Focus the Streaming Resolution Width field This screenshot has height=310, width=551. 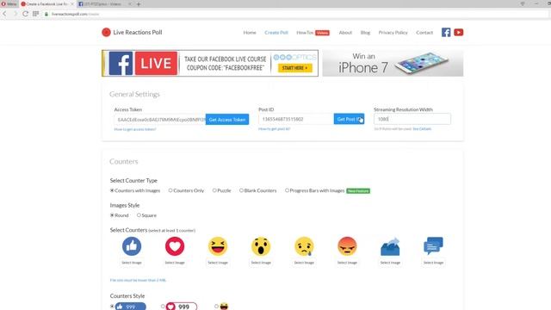(x=412, y=119)
